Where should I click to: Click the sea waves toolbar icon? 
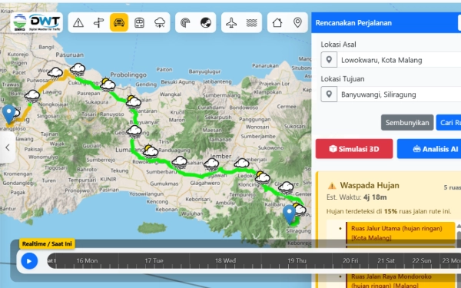(x=252, y=22)
